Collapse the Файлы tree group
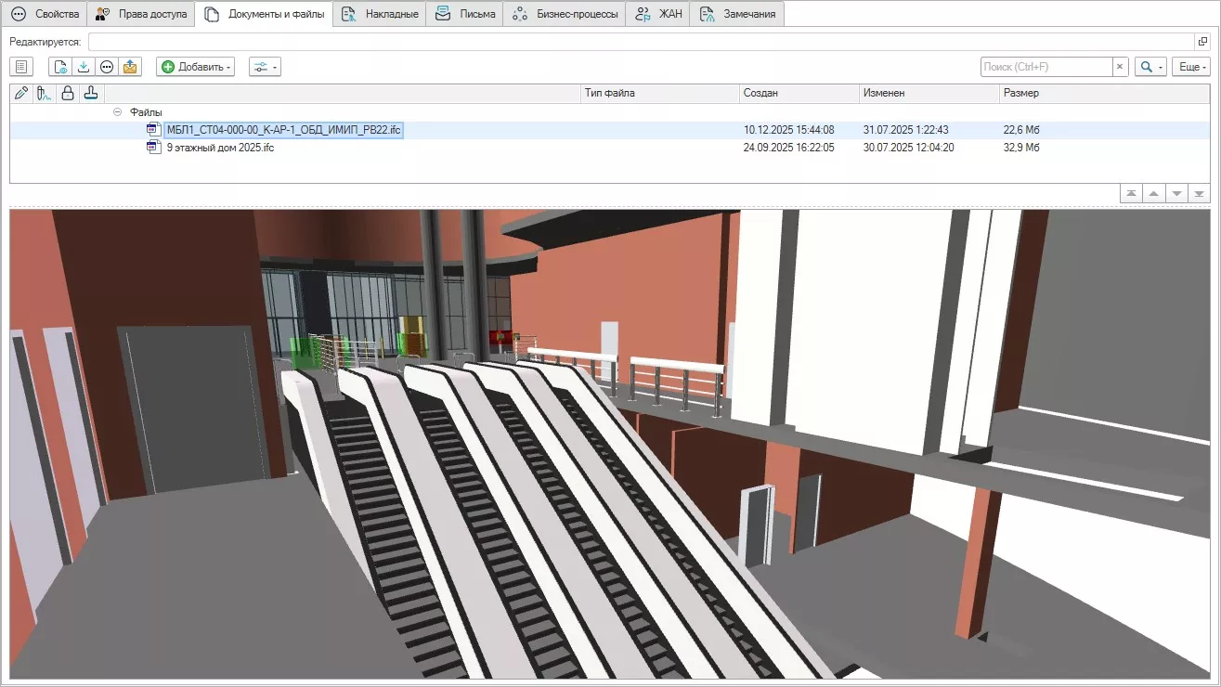This screenshot has width=1221, height=687. pyautogui.click(x=117, y=111)
